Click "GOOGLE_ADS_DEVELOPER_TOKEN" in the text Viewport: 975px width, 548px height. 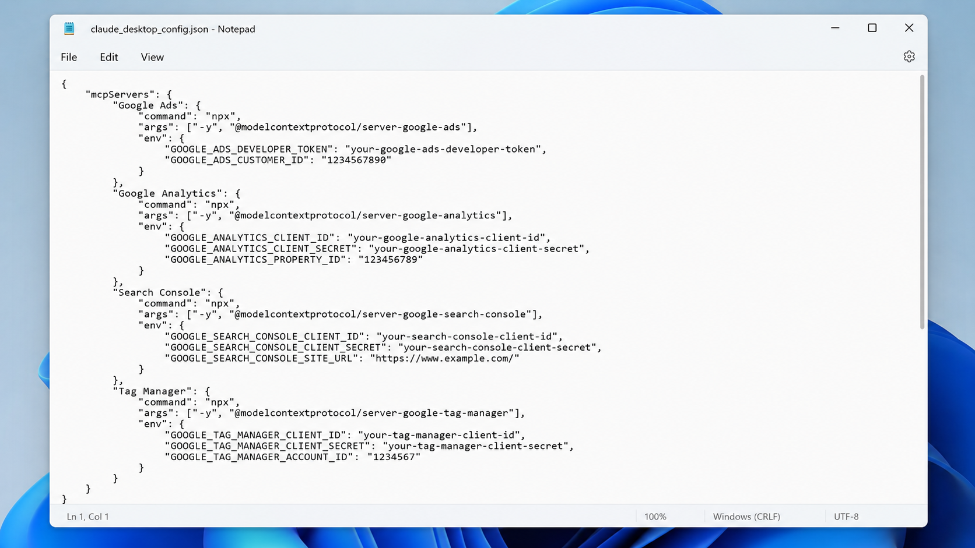click(x=249, y=149)
